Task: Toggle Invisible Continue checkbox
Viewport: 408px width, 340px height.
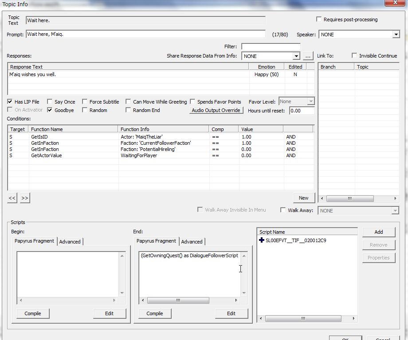Action: [x=354, y=56]
